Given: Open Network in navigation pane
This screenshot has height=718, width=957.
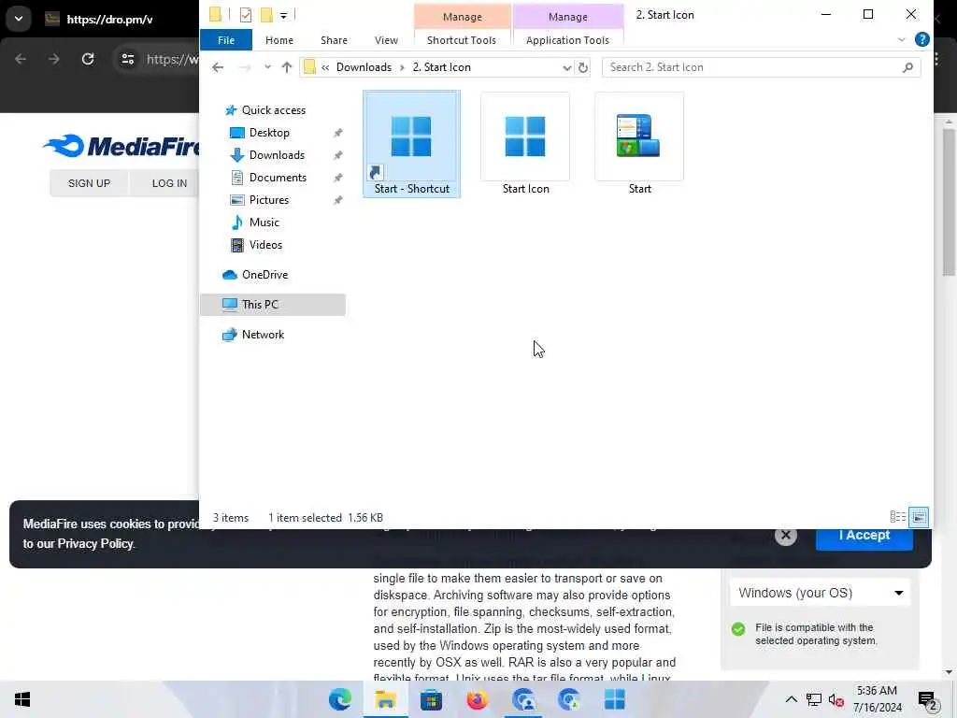Looking at the screenshot, I should 263,335.
